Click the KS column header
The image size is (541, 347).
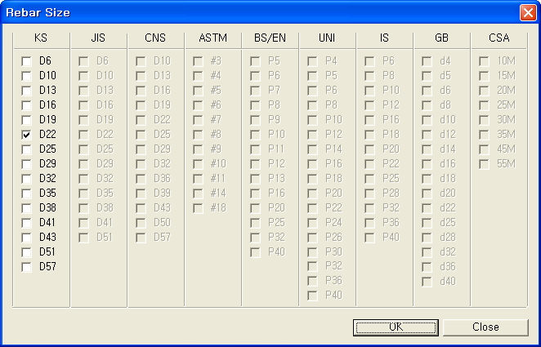tap(41, 38)
